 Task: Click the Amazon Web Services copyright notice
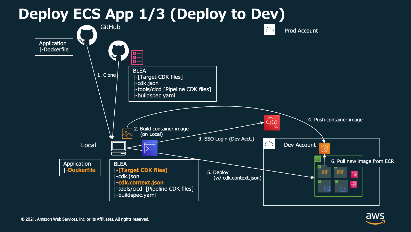coord(85,219)
